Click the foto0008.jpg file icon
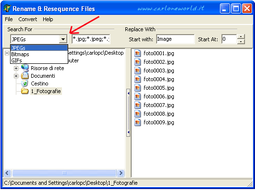The height and width of the screenshot is (190, 255). click(137, 114)
